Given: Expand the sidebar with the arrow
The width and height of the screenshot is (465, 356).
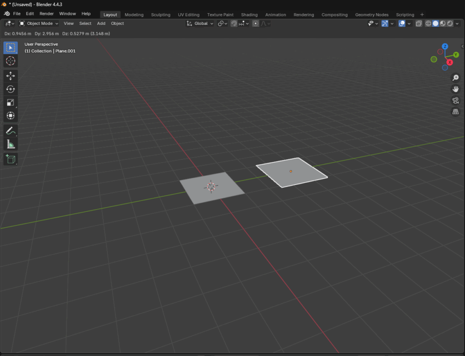Looking at the screenshot, I should (462, 46).
